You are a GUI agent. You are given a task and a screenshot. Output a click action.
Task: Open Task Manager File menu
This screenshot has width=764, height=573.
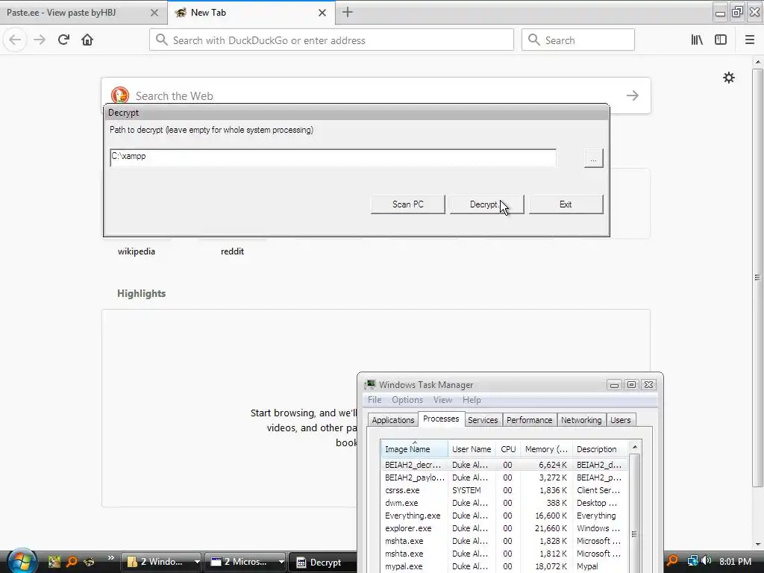tap(375, 400)
